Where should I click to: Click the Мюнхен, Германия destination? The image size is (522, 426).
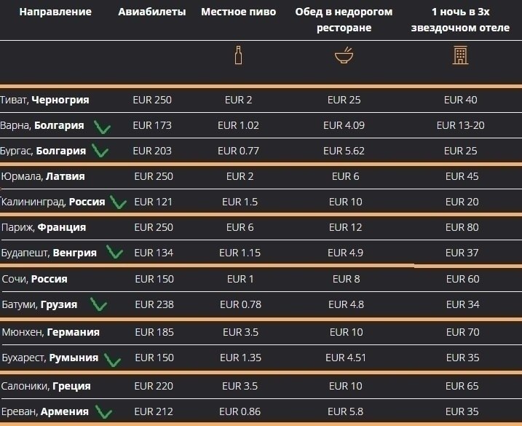(x=51, y=332)
